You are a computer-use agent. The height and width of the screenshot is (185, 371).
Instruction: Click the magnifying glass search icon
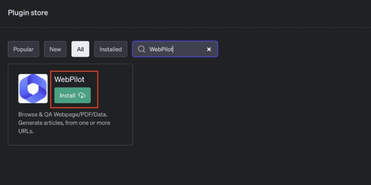tap(141, 49)
